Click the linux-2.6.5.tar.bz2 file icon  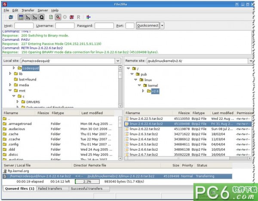[x=127, y=144]
